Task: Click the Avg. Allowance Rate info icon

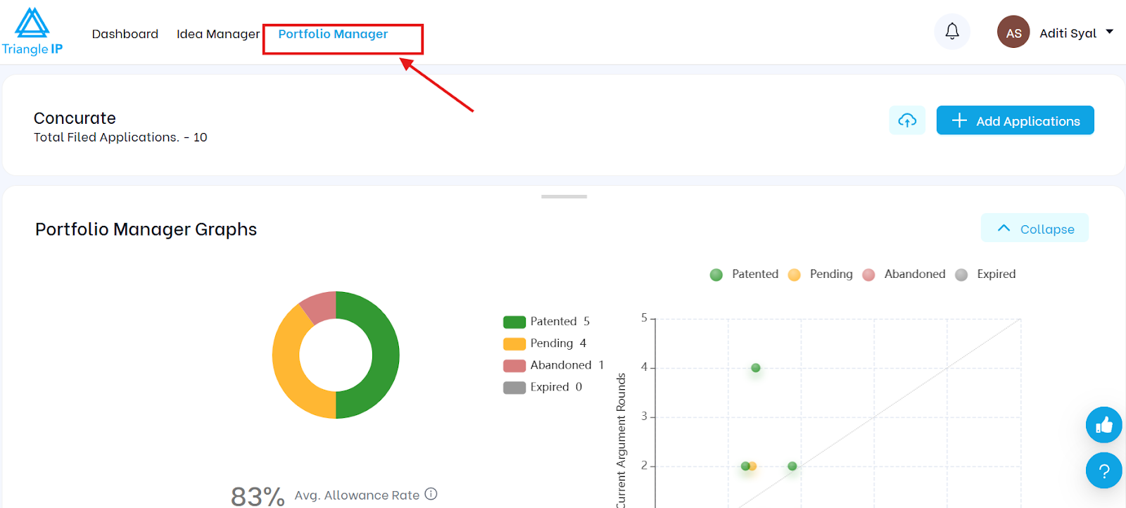Action: [x=431, y=494]
